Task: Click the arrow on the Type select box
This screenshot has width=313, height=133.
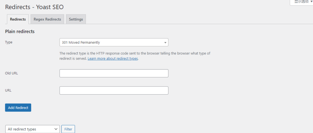Action: [165, 43]
